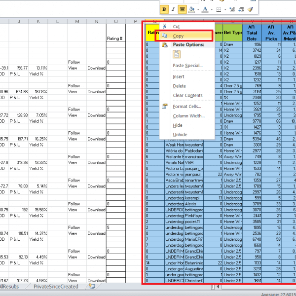
Task: Click Download in the 156.77 row
Action: 97,68
